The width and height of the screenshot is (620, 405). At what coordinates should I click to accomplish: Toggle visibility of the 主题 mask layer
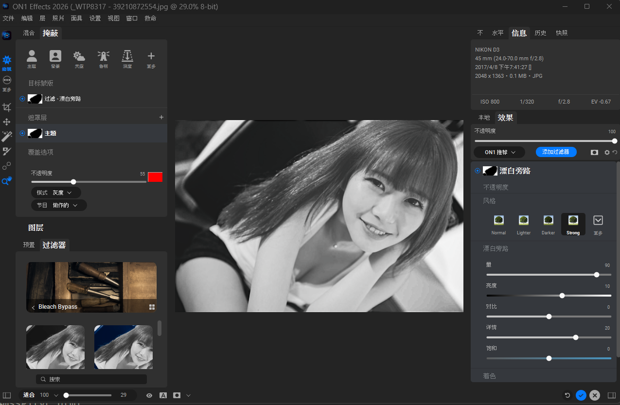click(x=22, y=133)
